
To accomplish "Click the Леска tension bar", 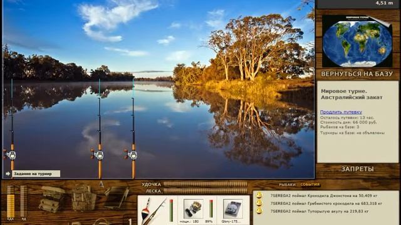I will [x=206, y=191].
